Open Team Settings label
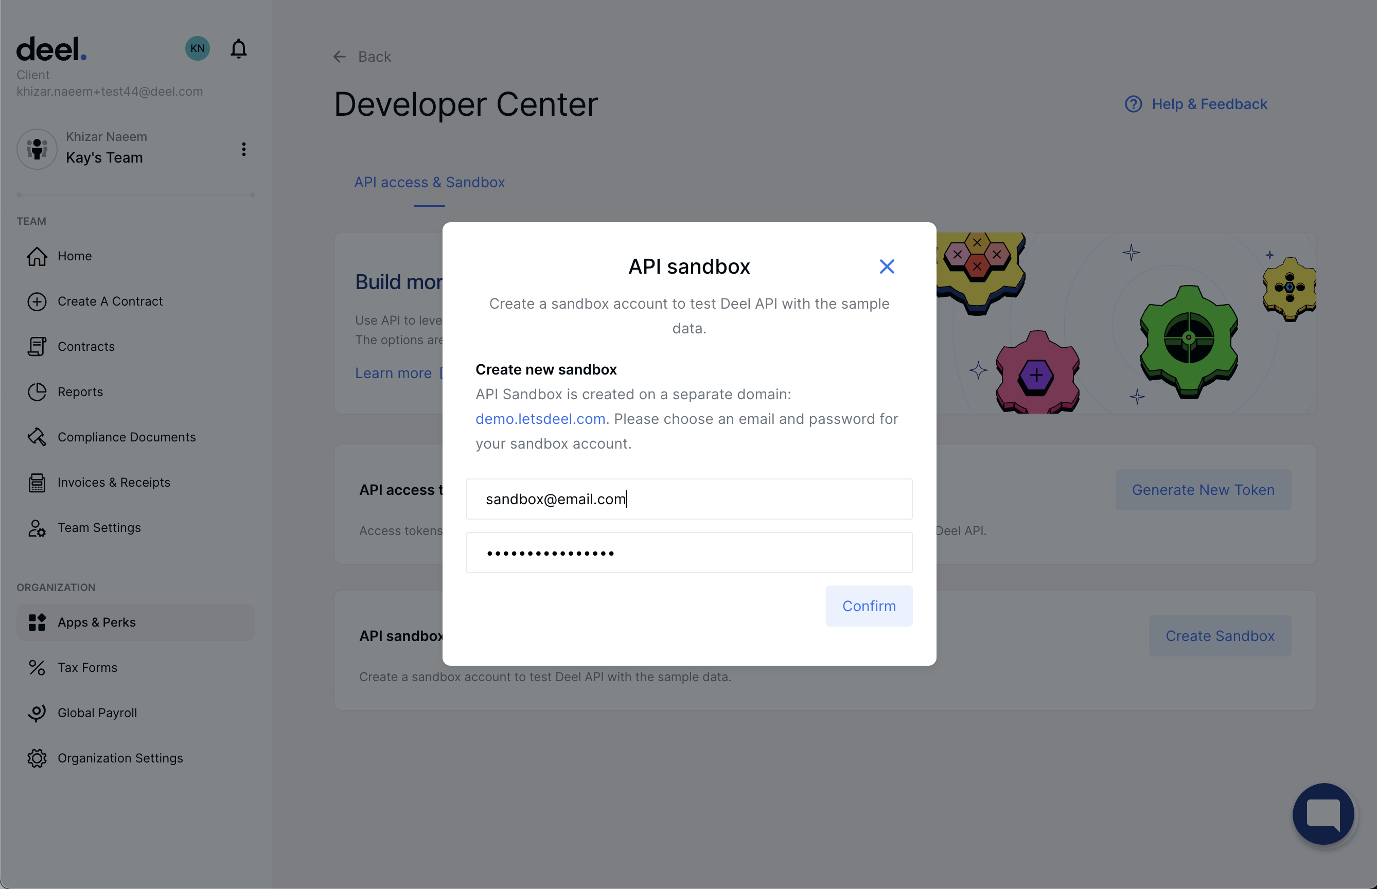The width and height of the screenshot is (1377, 889). 99,528
